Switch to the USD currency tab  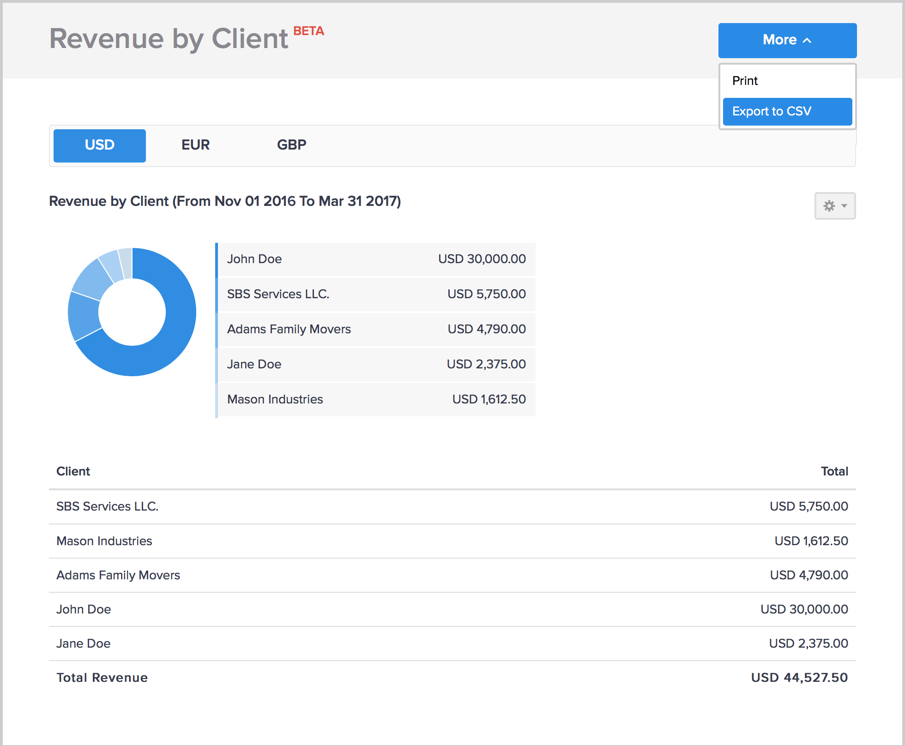(x=100, y=145)
